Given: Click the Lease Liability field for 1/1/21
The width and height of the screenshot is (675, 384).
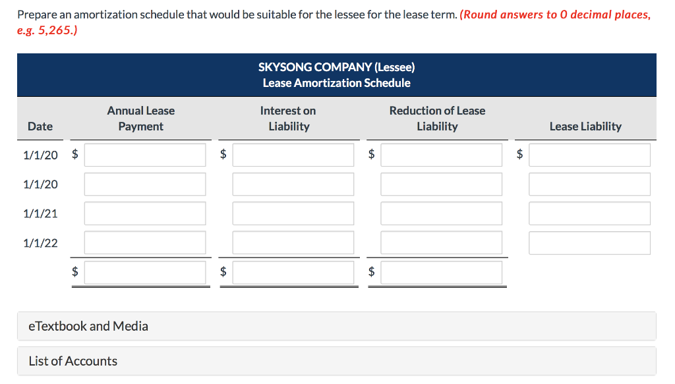Looking at the screenshot, I should pyautogui.click(x=589, y=213).
